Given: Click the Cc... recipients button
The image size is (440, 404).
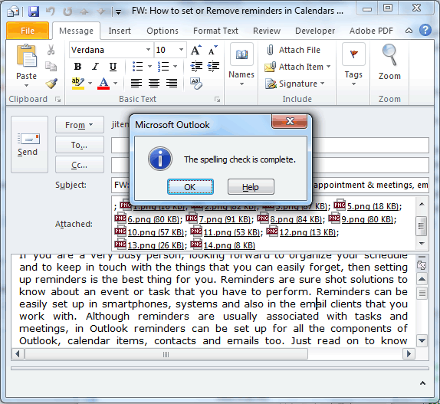Looking at the screenshot, I should coord(80,165).
